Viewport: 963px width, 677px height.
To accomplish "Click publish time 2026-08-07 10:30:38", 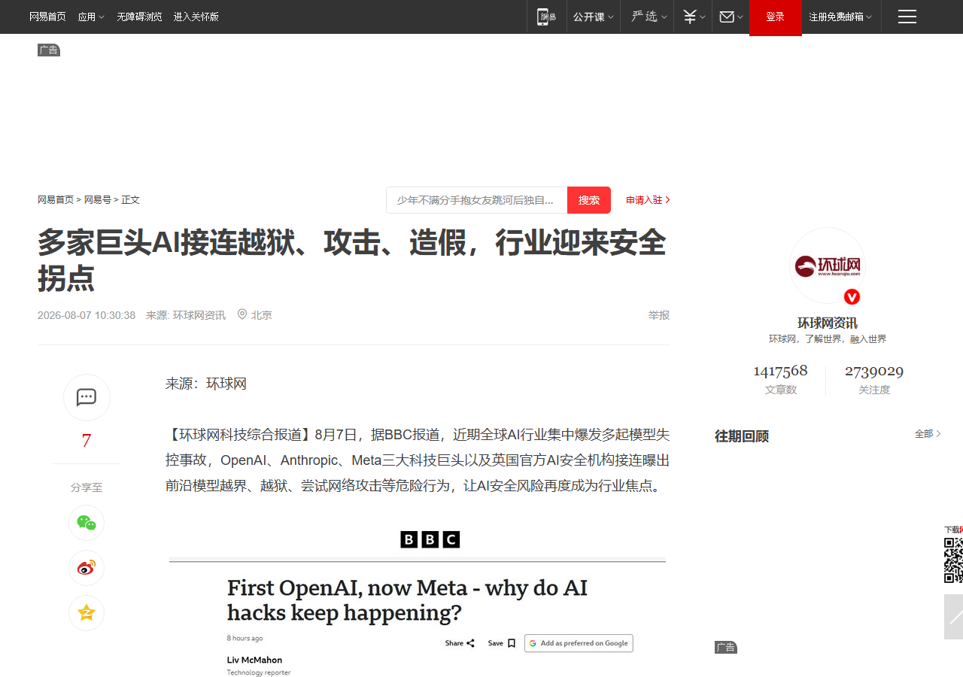I will 87,315.
